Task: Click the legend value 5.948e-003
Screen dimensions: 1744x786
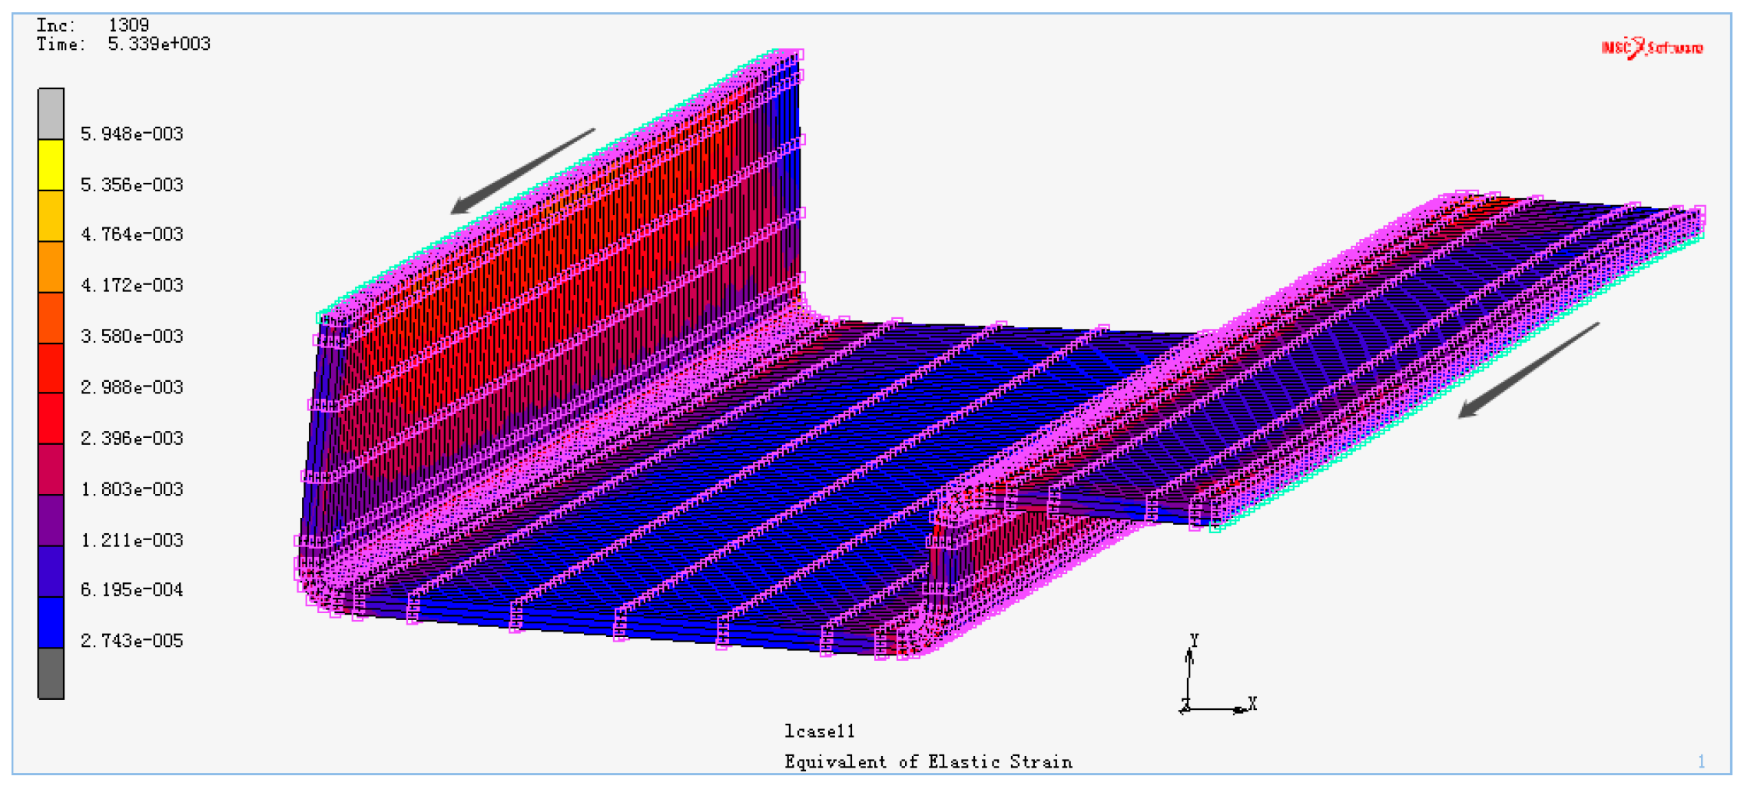Action: pyautogui.click(x=132, y=134)
